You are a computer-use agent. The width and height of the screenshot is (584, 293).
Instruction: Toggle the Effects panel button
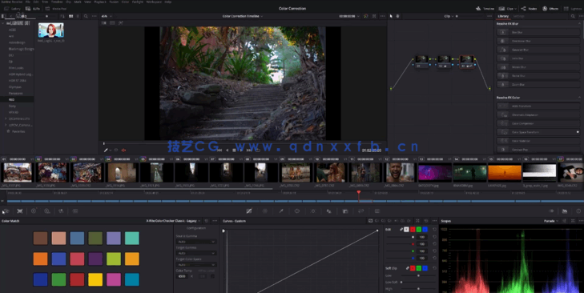550,9
